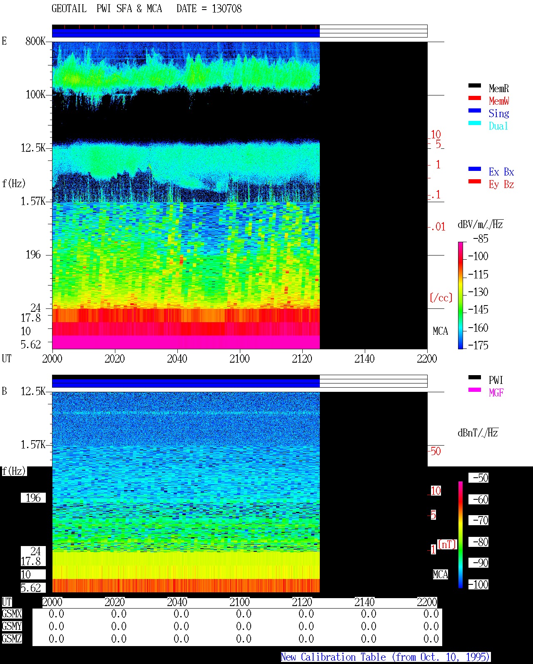Click the blue status bar above E spectrogram
The width and height of the screenshot is (533, 664).
click(186, 33)
